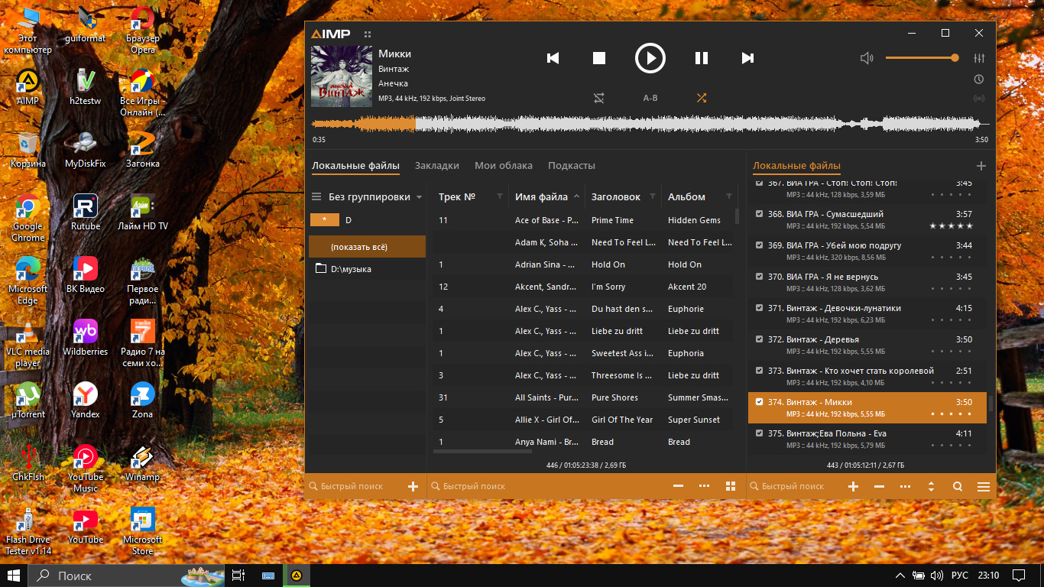Open VLC media player desktop shortcut

click(x=28, y=344)
